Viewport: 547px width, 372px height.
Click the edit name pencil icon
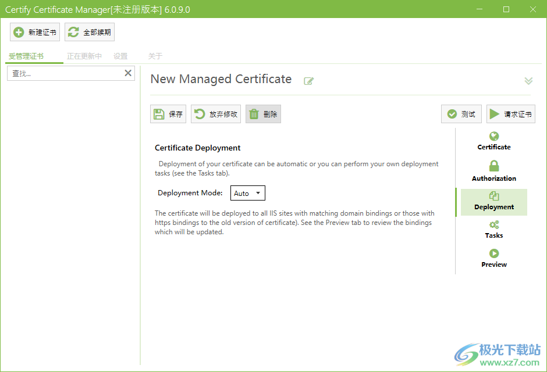click(x=309, y=81)
